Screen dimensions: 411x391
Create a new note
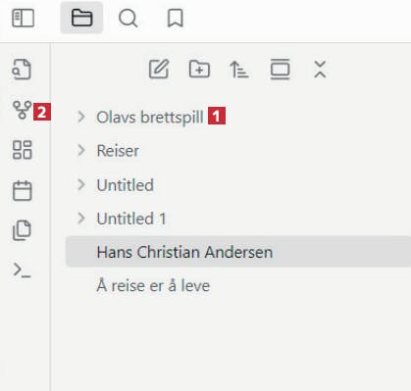(x=159, y=69)
